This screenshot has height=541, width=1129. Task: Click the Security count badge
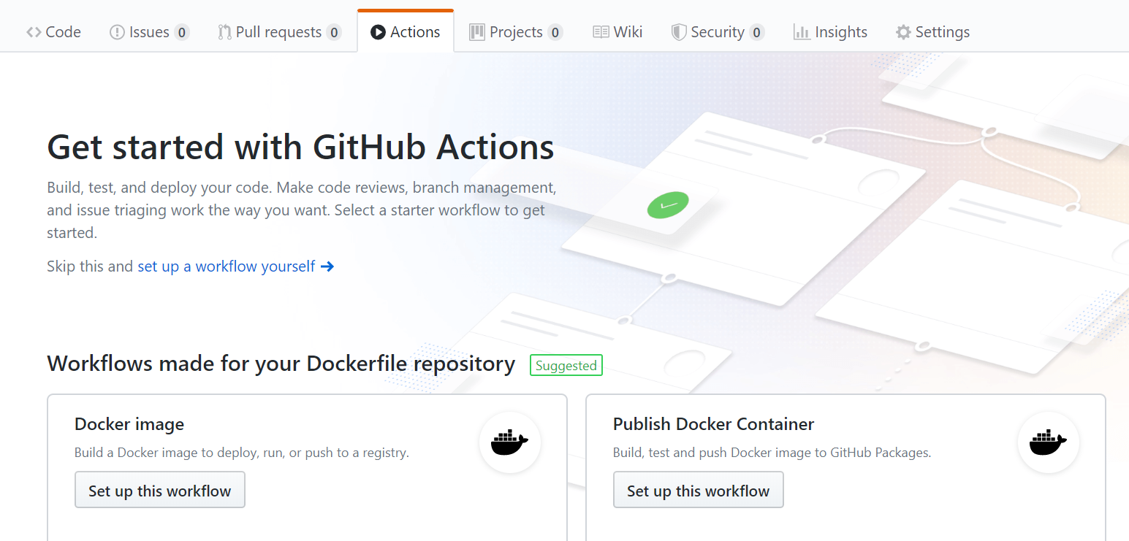(757, 32)
